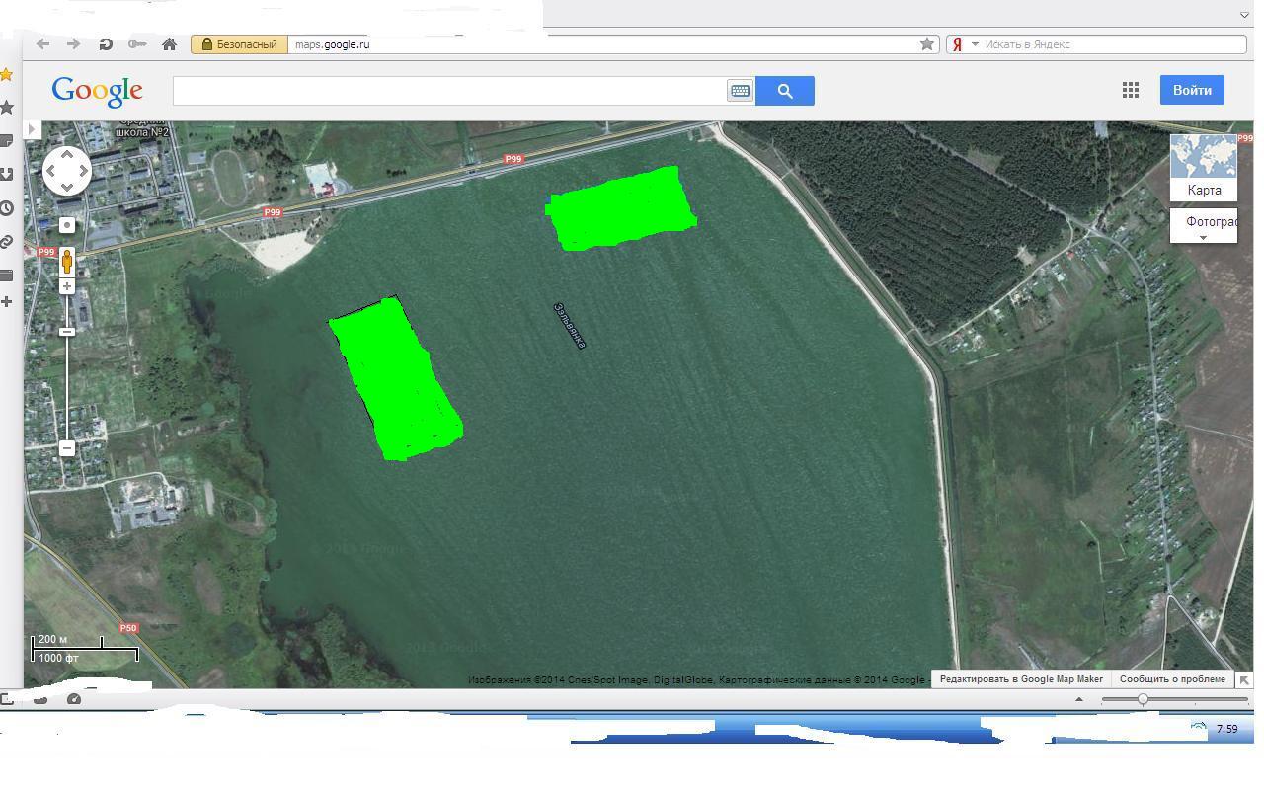Expand the left side panel arrow
1264x790 pixels.
coord(32,129)
